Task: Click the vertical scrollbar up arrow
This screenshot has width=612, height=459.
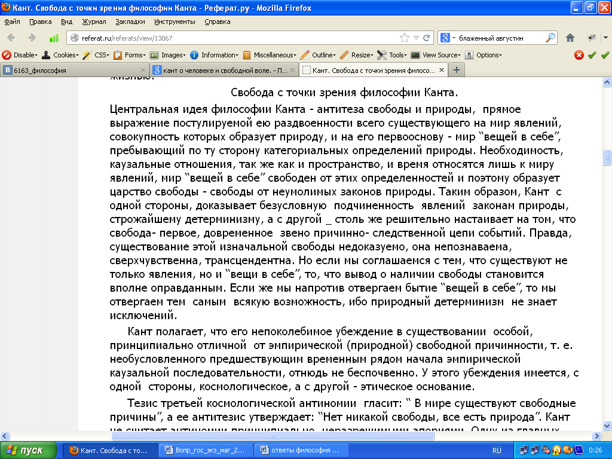Action: click(x=607, y=82)
